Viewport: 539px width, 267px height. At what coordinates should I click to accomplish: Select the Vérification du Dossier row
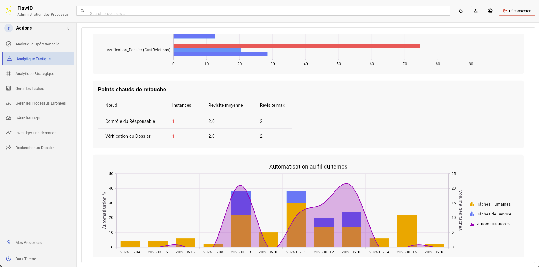click(x=195, y=136)
